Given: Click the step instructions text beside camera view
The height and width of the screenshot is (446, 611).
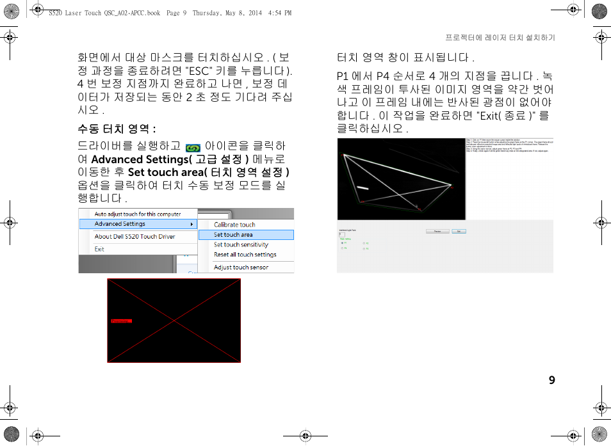Looking at the screenshot, I should pyautogui.click(x=510, y=145).
